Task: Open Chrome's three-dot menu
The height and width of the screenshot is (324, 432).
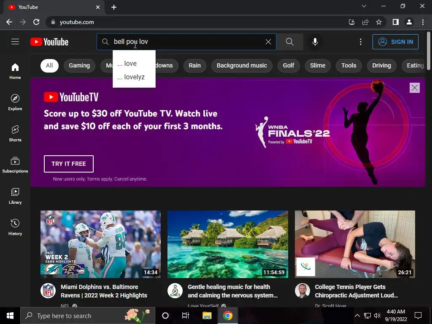Action: coord(423,22)
